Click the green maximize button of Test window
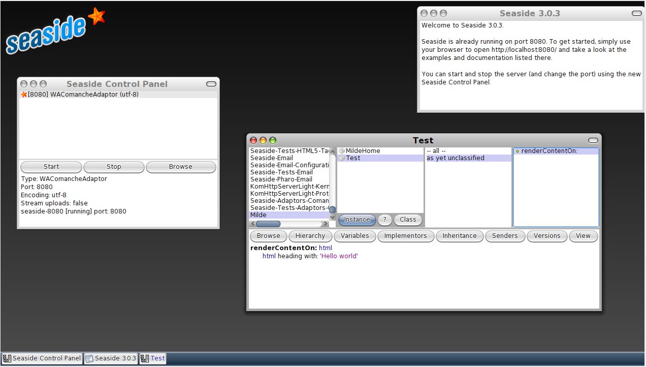The image size is (646, 367). click(273, 140)
